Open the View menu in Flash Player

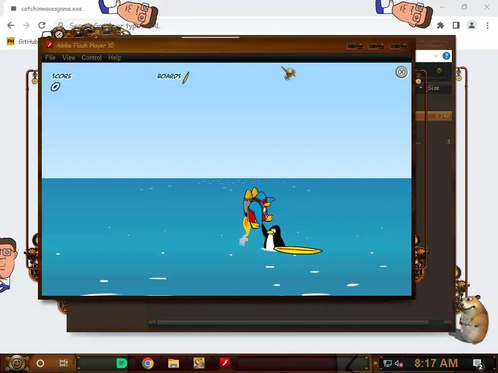69,57
